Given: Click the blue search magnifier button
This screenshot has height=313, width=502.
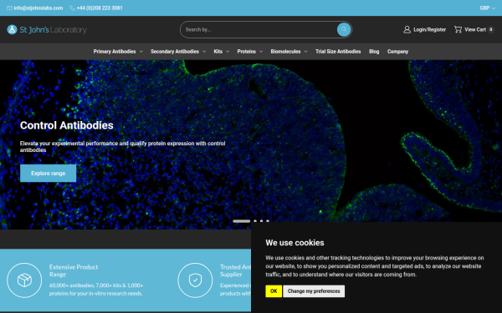Looking at the screenshot, I should [x=344, y=30].
